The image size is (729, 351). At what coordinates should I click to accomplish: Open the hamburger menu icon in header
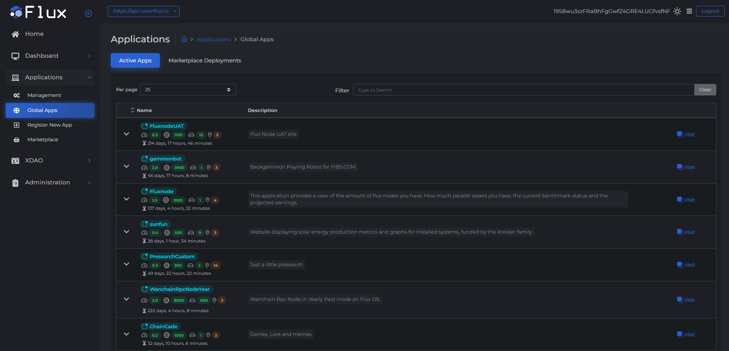pos(689,11)
